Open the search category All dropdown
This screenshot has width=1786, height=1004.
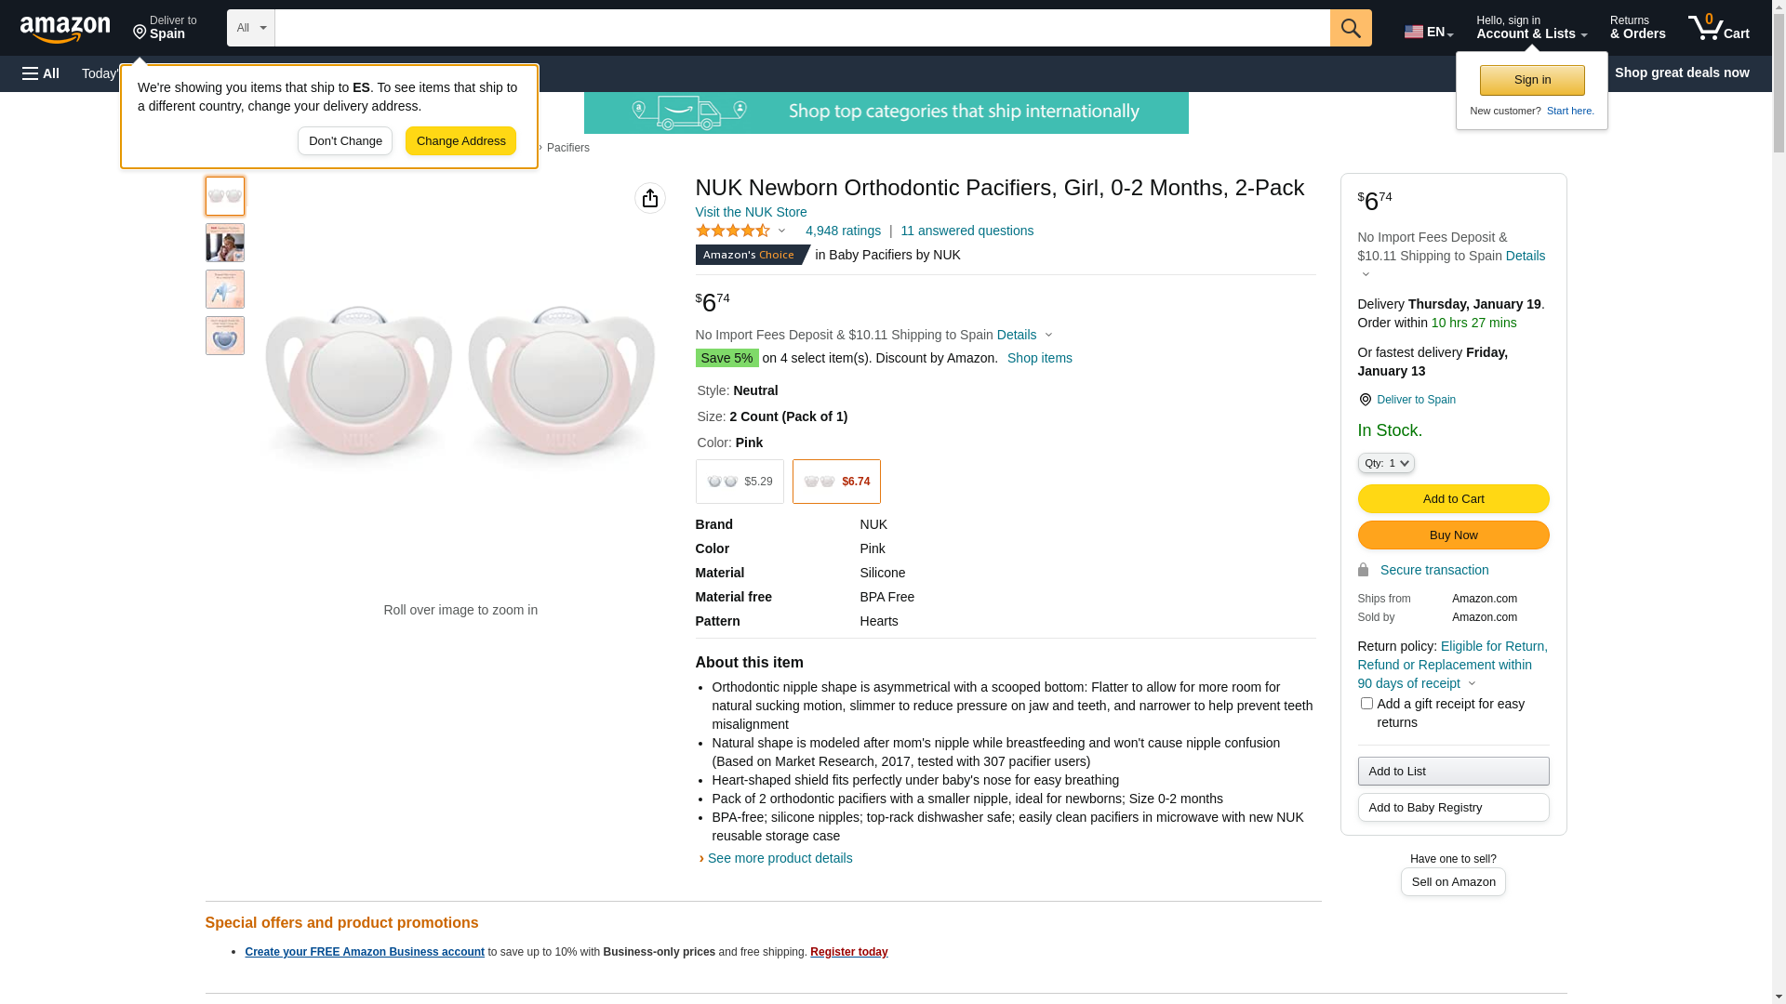click(x=250, y=28)
